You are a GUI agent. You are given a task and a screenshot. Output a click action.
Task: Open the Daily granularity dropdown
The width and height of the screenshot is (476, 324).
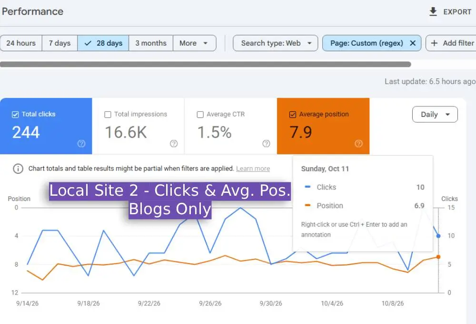pyautogui.click(x=435, y=114)
